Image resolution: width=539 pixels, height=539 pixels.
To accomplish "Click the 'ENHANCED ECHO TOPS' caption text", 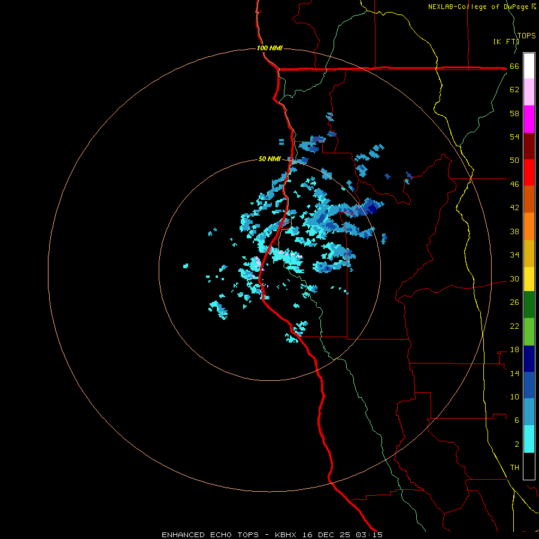I will [210, 535].
